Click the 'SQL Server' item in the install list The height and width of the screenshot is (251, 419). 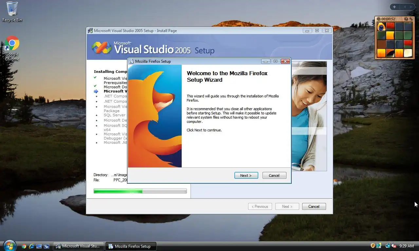[x=115, y=115]
